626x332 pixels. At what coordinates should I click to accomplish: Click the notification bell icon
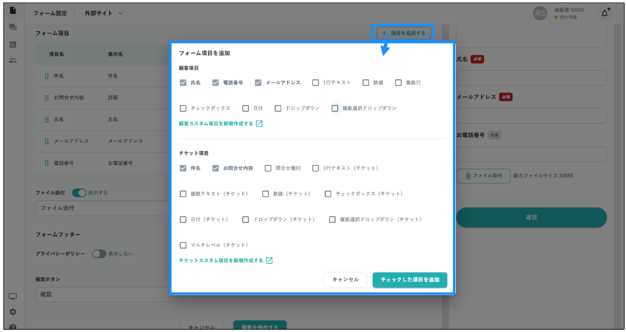(604, 13)
